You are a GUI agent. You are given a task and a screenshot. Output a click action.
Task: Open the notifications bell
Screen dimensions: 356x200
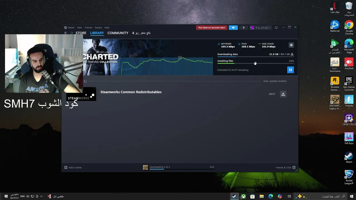click(244, 27)
